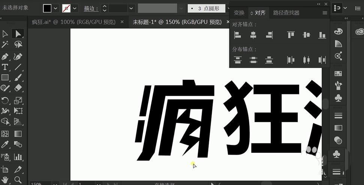Click vertical distribute top anchor icon
The height and width of the screenshot is (185, 364).
click(238, 60)
